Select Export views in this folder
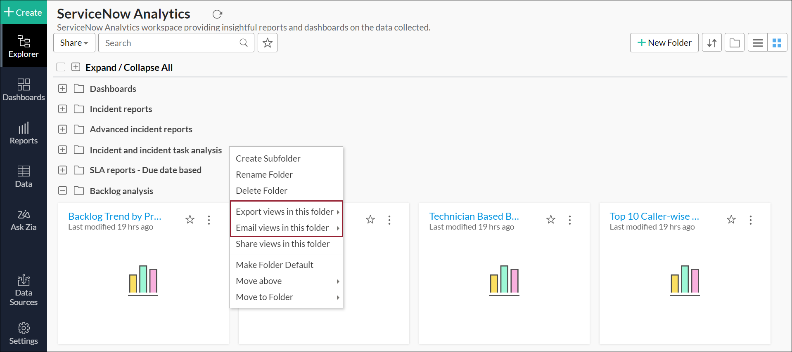Viewport: 792px width, 352px height. (x=285, y=211)
